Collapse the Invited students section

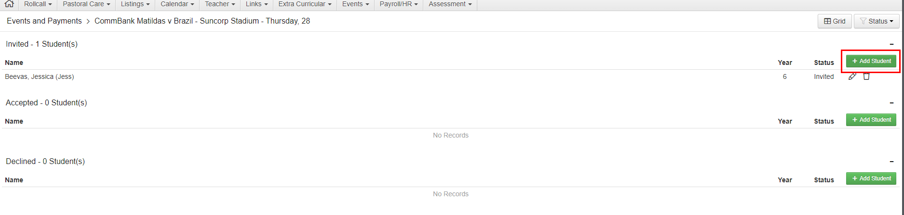point(891,44)
